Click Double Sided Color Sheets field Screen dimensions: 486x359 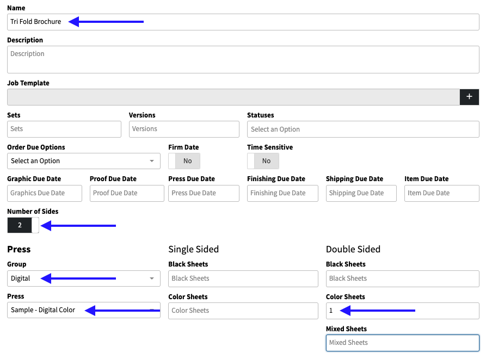403,311
